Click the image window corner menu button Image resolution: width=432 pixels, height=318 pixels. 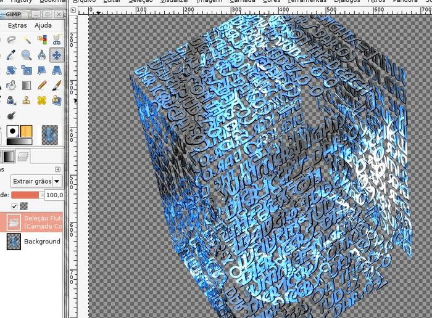[x=73, y=10]
